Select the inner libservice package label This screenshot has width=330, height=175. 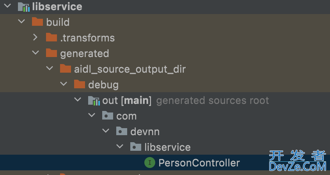point(167,147)
